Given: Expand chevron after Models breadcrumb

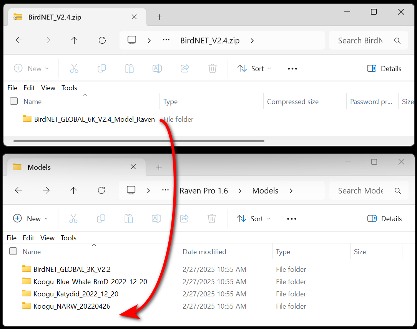Looking at the screenshot, I should click(x=291, y=191).
